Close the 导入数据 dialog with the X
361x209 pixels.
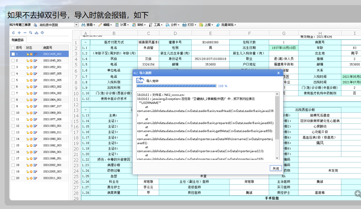(x=278, y=73)
